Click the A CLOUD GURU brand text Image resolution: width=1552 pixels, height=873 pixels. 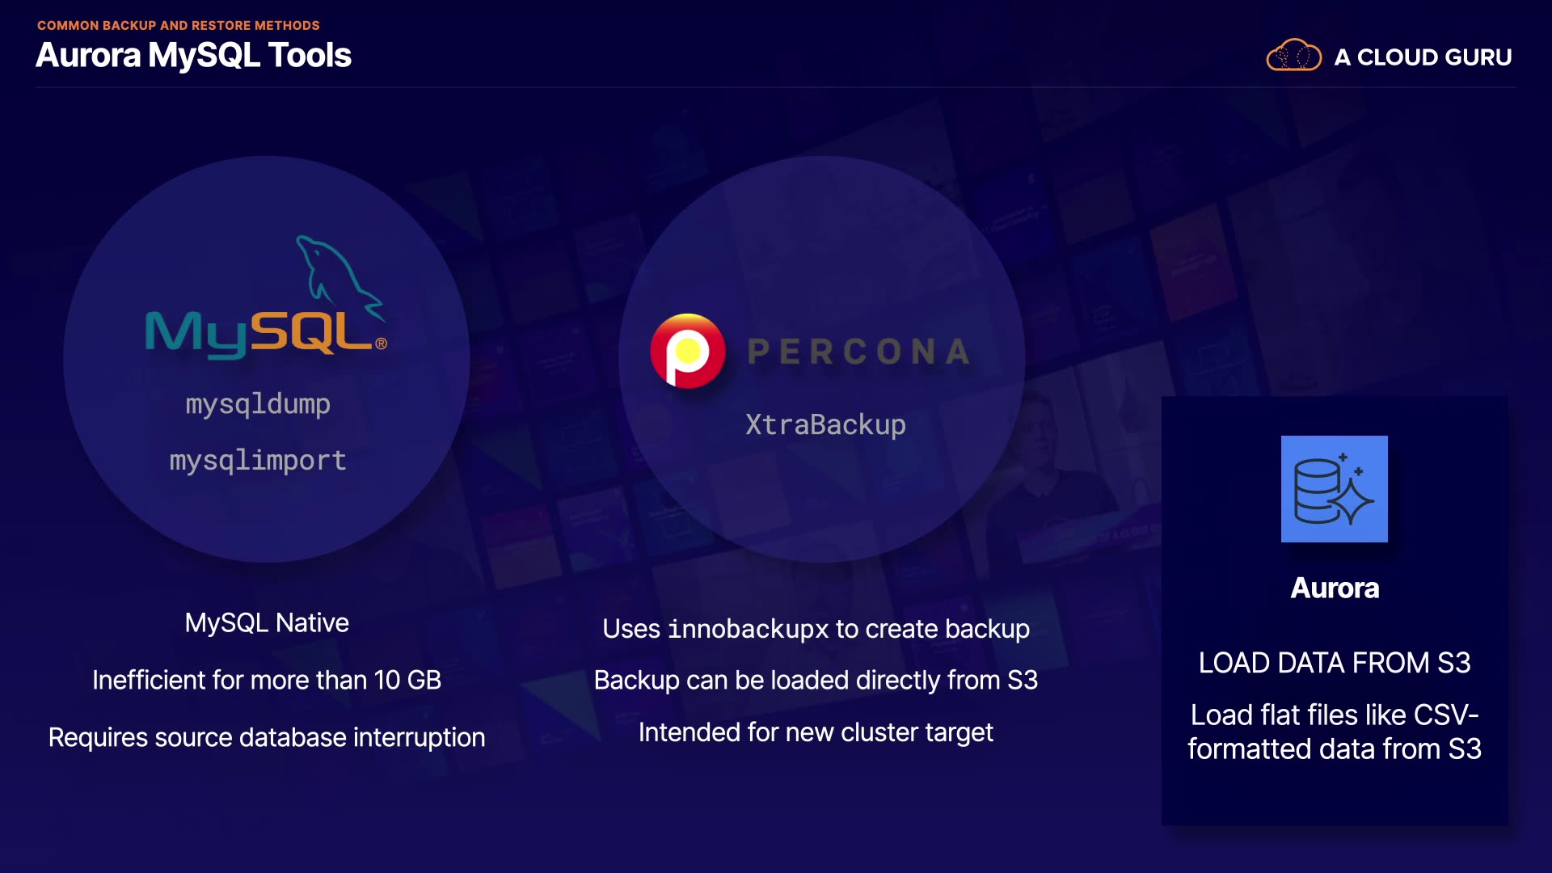[x=1423, y=57]
